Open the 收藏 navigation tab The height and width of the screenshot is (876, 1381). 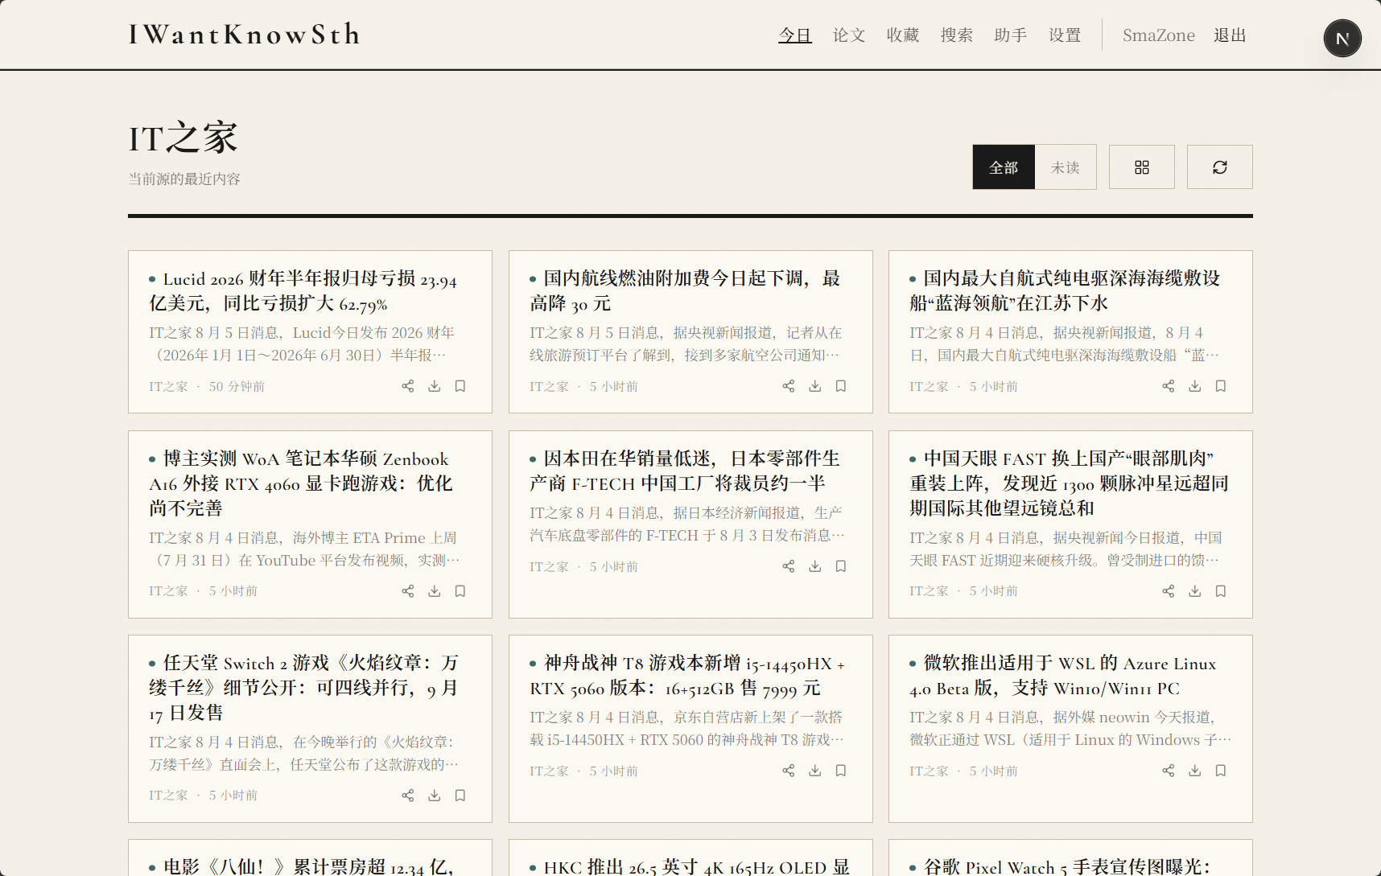click(x=903, y=35)
